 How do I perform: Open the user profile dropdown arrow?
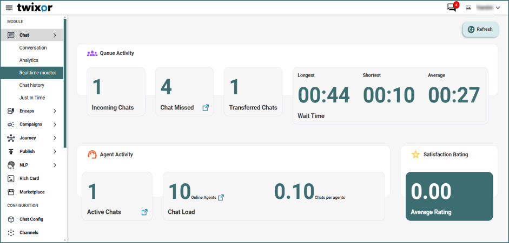click(x=498, y=8)
